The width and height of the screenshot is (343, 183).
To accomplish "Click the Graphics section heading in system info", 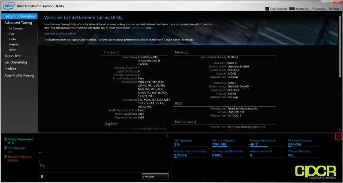I will pos(110,124).
